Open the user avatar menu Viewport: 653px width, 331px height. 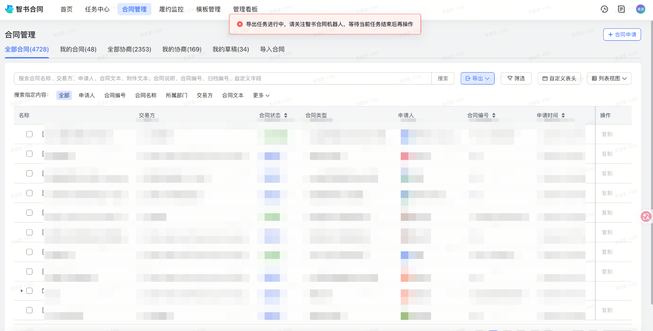[641, 9]
